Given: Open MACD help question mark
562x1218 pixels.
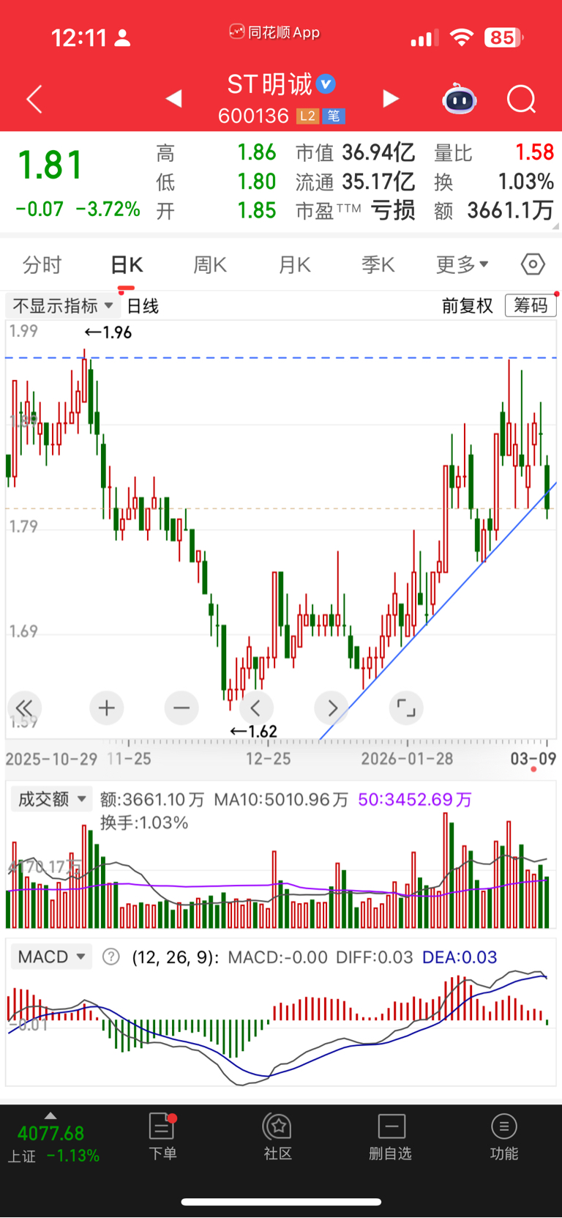Looking at the screenshot, I should pos(111,957).
